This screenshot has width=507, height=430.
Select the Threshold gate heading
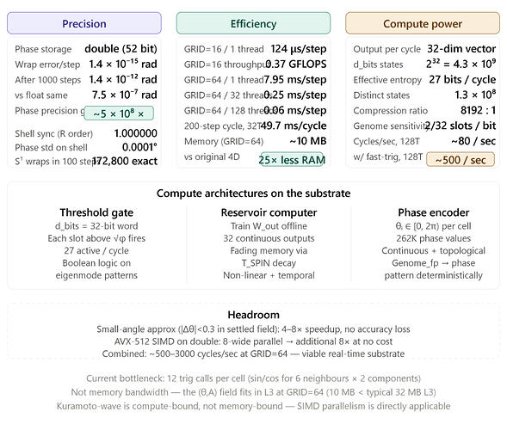(x=96, y=212)
